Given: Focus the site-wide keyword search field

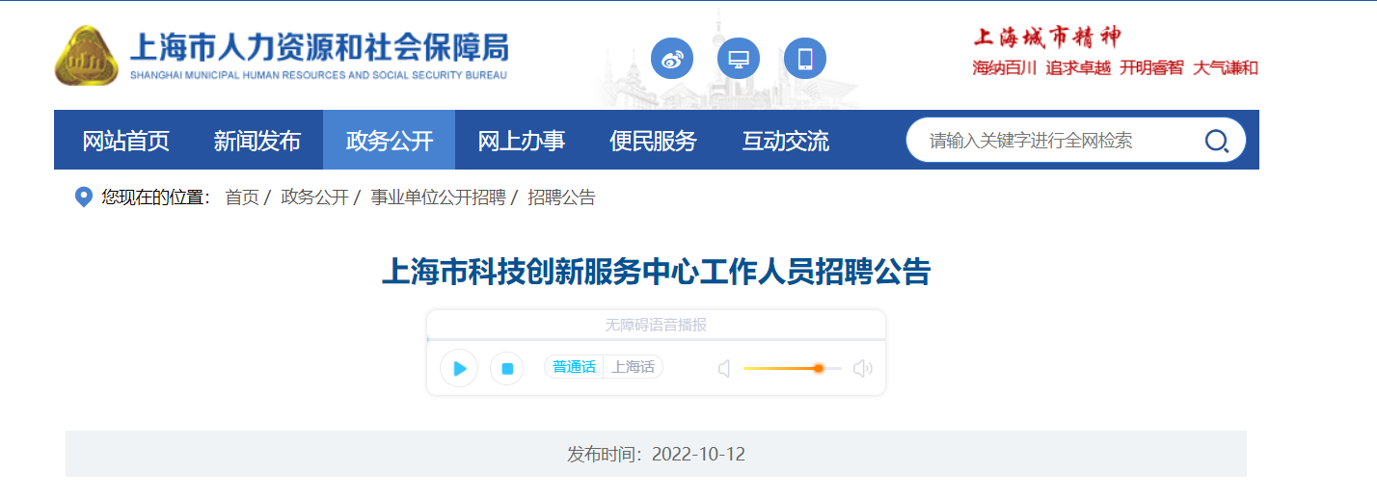Looking at the screenshot, I should point(1056,141).
